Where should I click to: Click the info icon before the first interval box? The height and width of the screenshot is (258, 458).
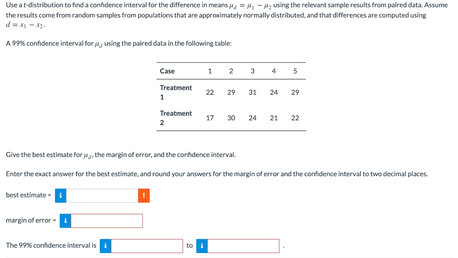coord(105,245)
